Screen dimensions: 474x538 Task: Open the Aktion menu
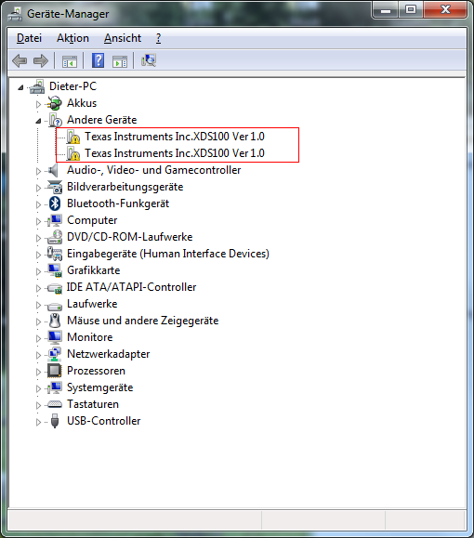tap(72, 38)
